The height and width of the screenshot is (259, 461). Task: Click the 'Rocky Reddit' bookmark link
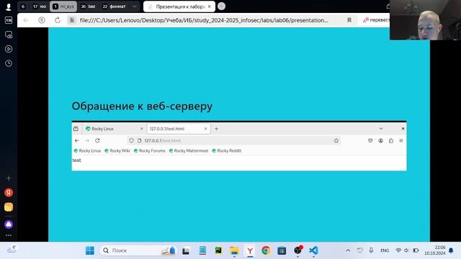point(227,150)
